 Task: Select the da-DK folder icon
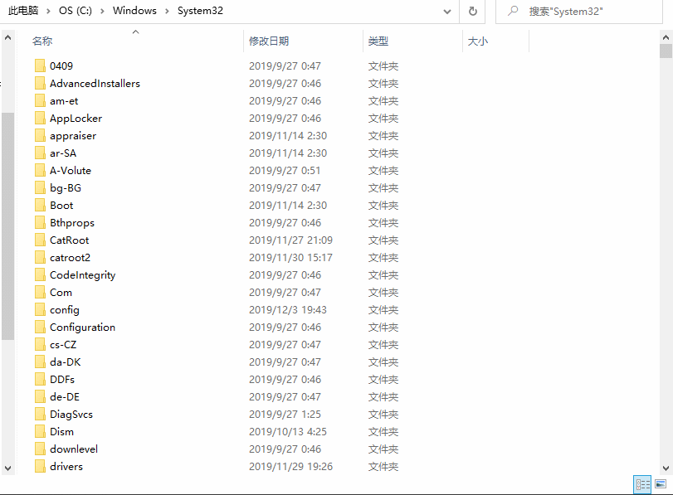[40, 362]
